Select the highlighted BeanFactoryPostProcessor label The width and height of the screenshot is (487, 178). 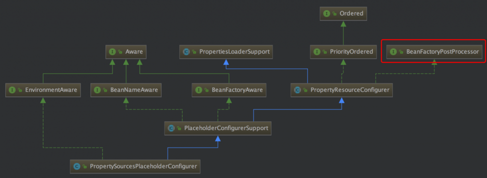point(443,52)
